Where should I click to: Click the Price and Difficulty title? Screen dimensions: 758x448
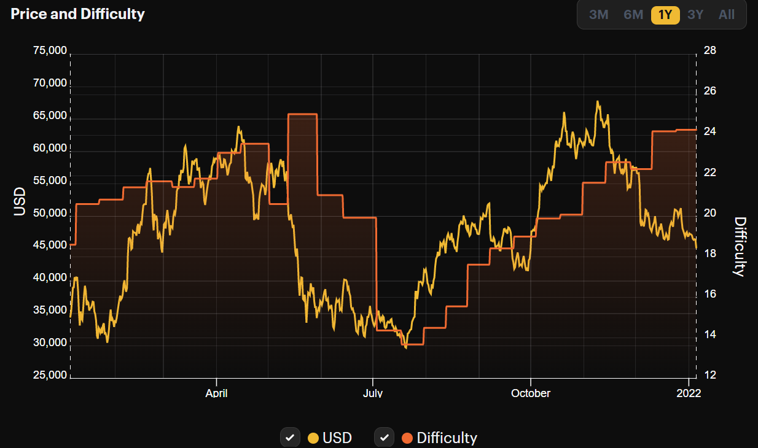77,14
